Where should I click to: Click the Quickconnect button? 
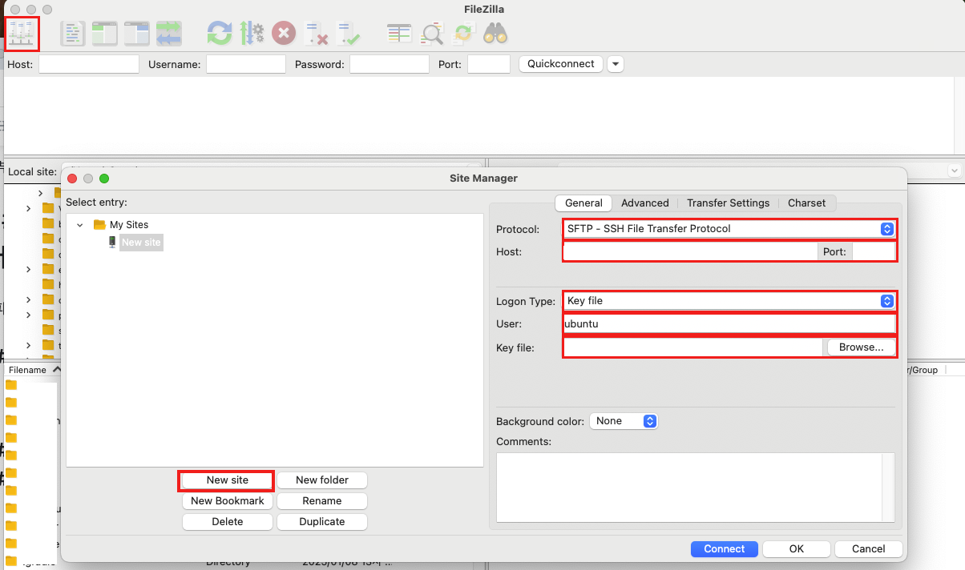pyautogui.click(x=561, y=64)
